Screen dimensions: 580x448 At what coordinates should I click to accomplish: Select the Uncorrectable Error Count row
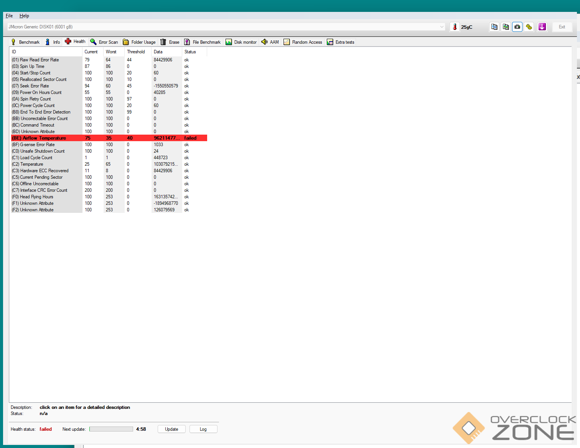[109, 119]
